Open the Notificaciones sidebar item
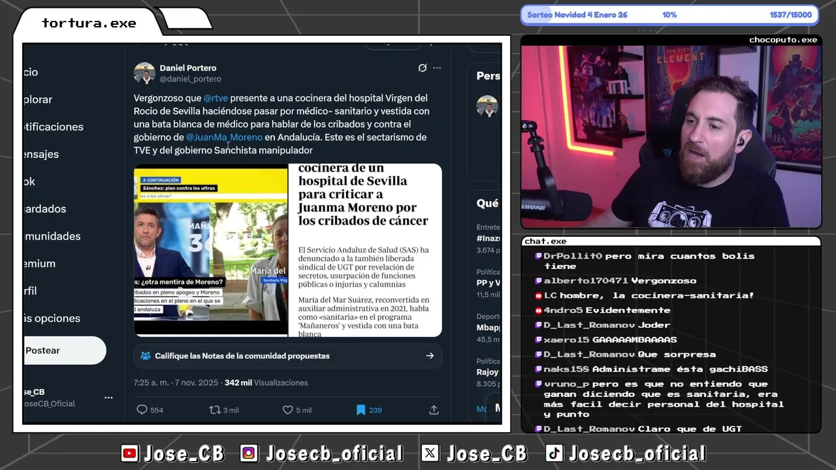Screen dimensions: 836x470 pos(54,127)
